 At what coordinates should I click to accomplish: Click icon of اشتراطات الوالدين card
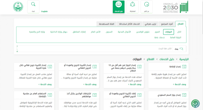click(x=95, y=95)
